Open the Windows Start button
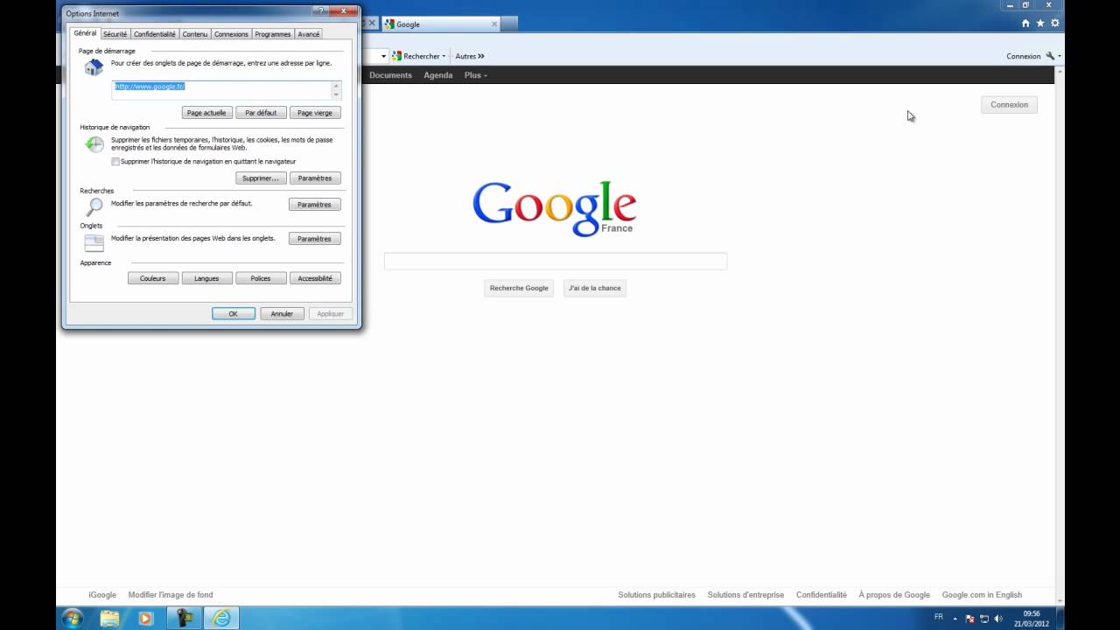Screen dimensions: 1120x630 [x=73, y=618]
